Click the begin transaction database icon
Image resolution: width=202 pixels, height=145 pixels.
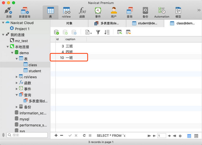click(56, 32)
